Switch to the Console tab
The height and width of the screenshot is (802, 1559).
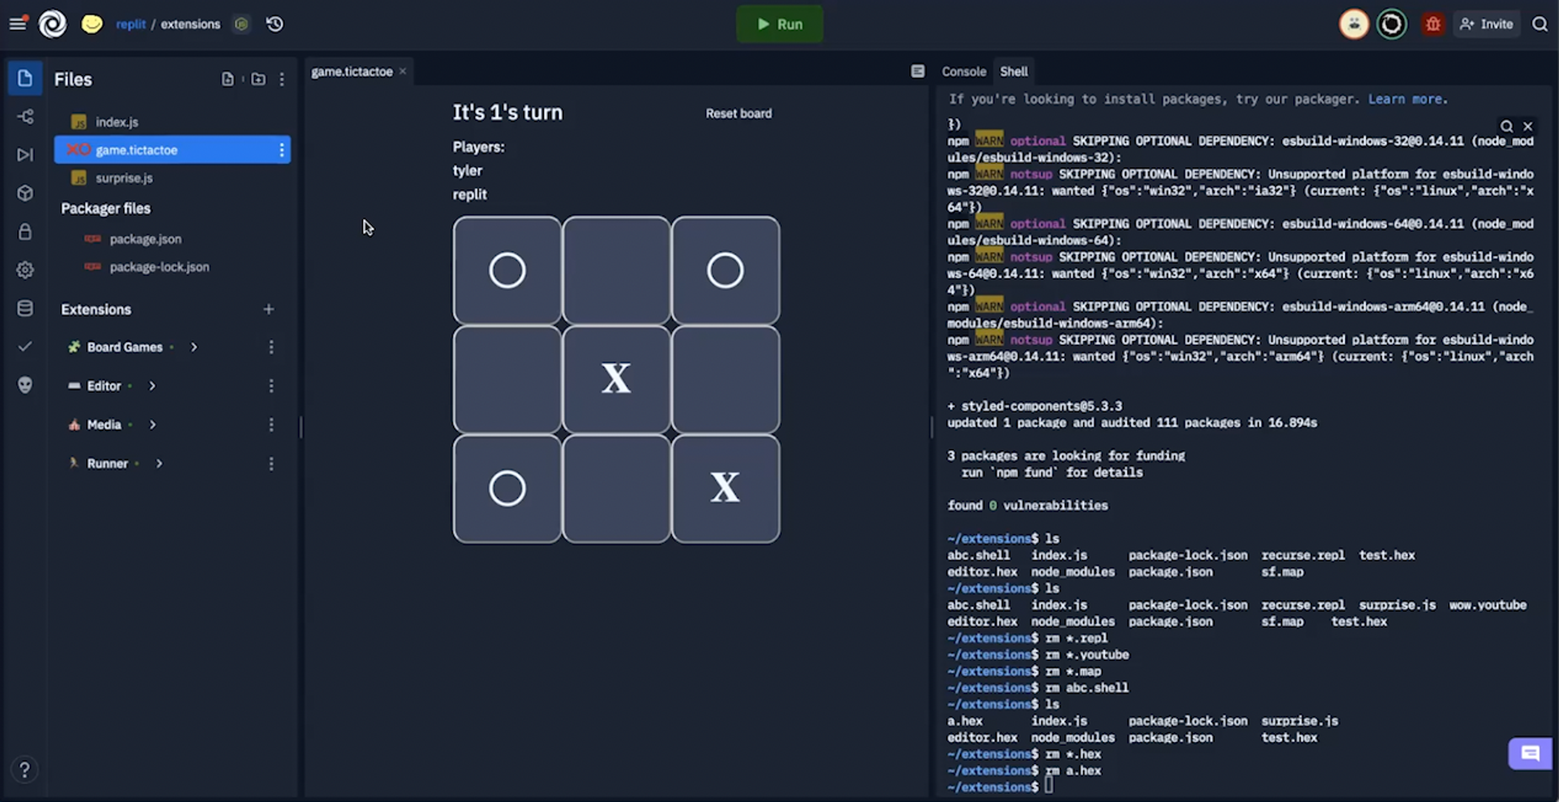click(x=963, y=71)
